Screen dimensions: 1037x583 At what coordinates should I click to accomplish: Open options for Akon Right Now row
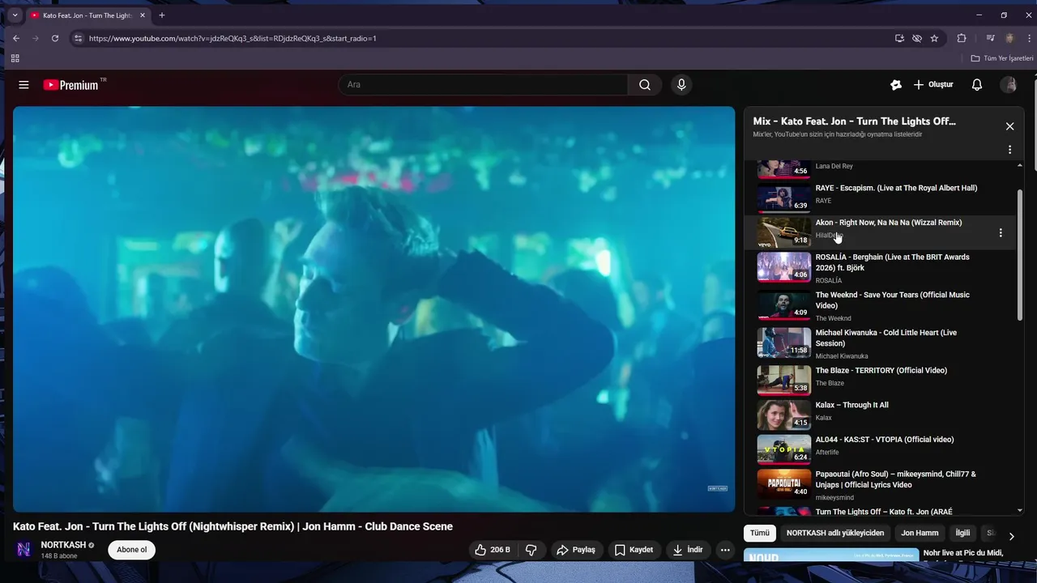click(x=1001, y=233)
